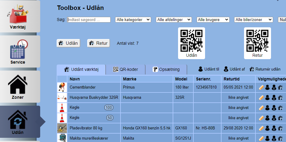Image resolution: width=286 pixels, height=142 pixels.
Task: Click return time '05/05 2021 12:00'
Action: coord(238,87)
